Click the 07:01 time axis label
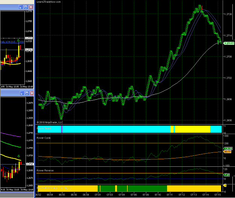 coord(98,195)
